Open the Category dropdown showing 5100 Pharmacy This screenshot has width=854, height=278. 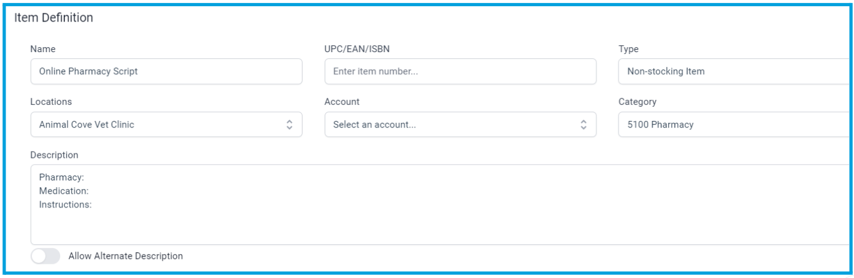point(735,125)
